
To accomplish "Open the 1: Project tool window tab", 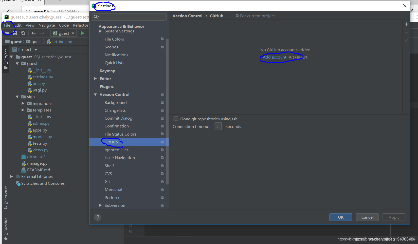I will tap(6, 59).
